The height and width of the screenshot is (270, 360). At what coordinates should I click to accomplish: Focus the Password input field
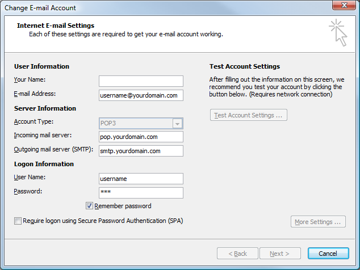(141, 193)
